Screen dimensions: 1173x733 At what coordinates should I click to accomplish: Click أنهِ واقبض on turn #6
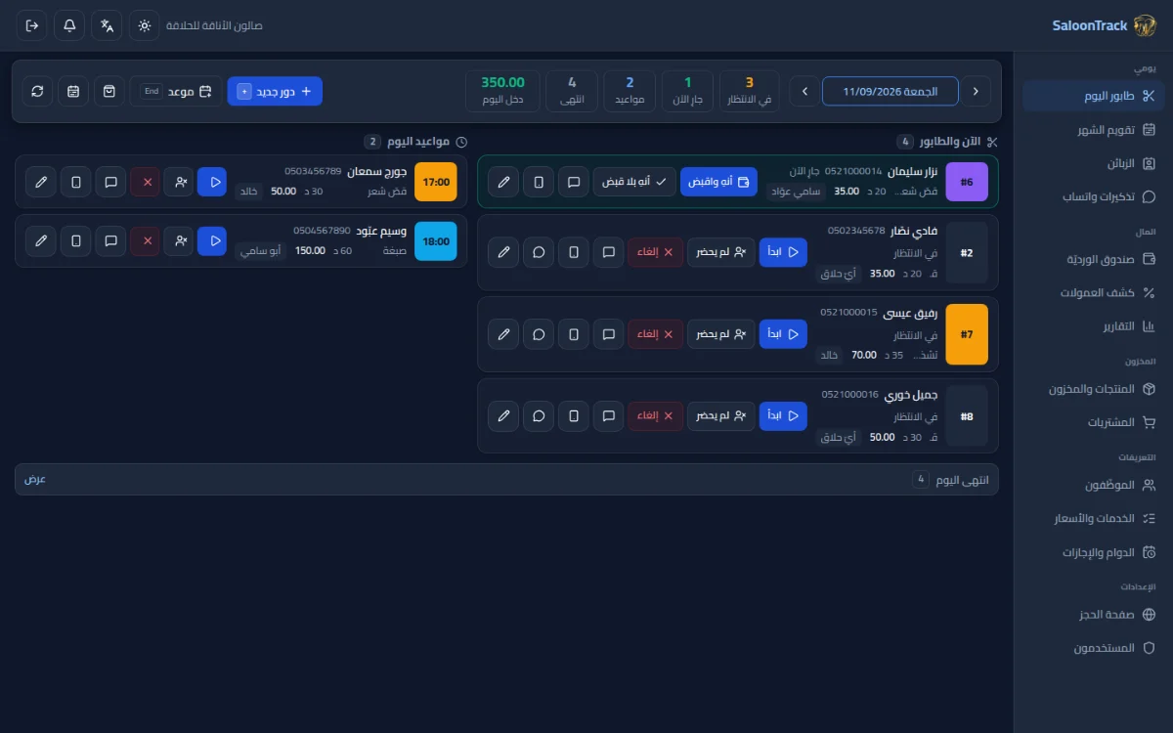tap(718, 182)
